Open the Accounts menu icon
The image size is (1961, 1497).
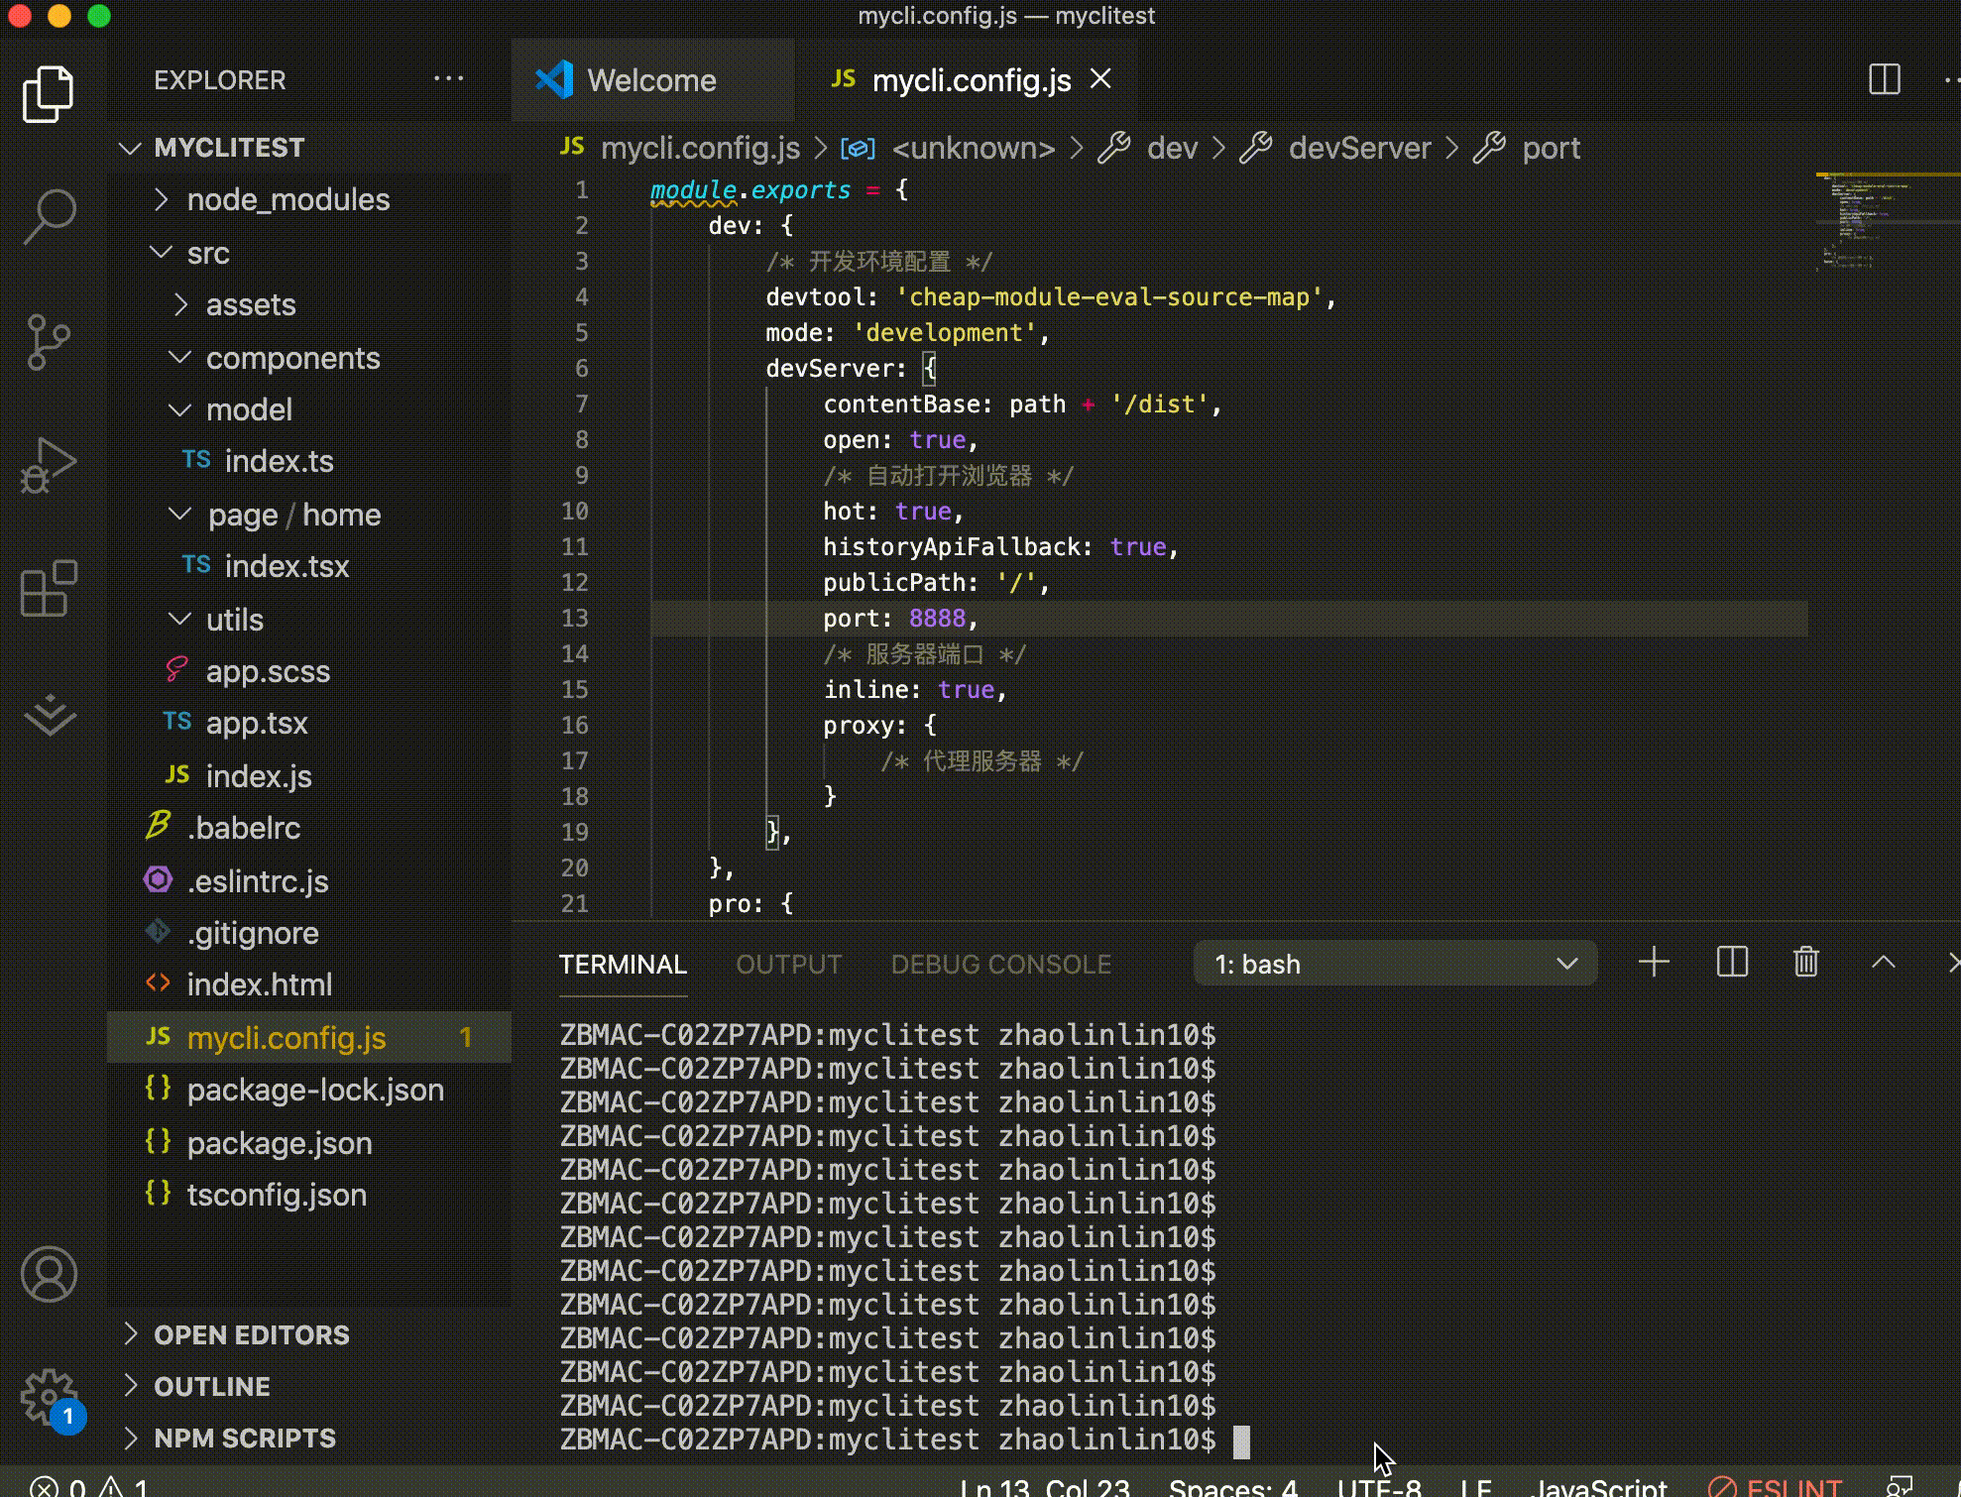pos(49,1275)
